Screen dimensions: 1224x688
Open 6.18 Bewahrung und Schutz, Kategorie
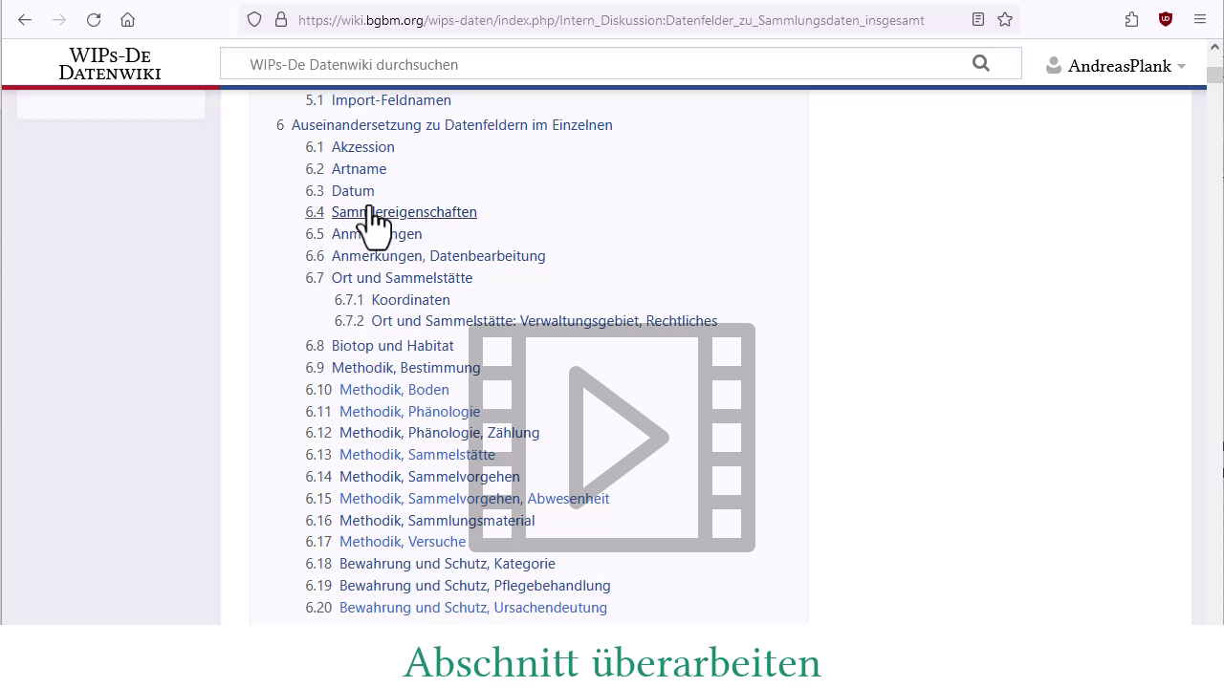pyautogui.click(x=447, y=564)
